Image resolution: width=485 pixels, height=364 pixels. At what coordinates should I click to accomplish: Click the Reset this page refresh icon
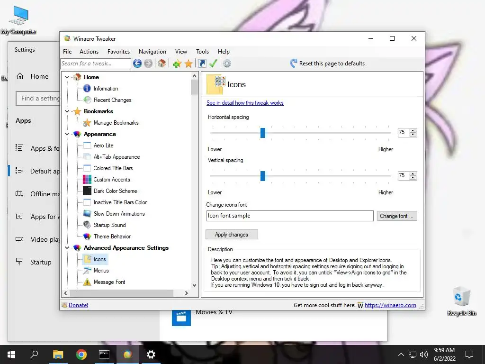coord(293,64)
